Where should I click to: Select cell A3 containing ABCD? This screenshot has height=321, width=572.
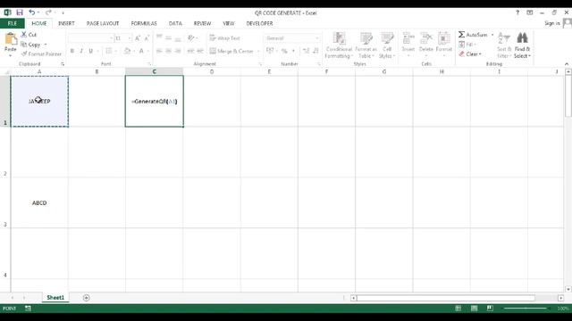click(39, 202)
